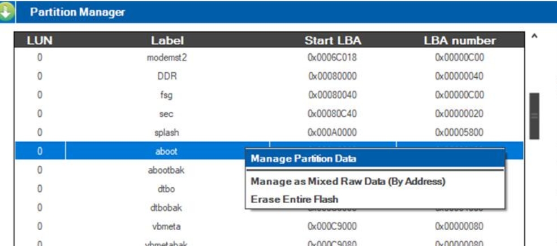Click the Label column header
Image resolution: width=557 pixels, height=246 pixels.
[x=167, y=40]
